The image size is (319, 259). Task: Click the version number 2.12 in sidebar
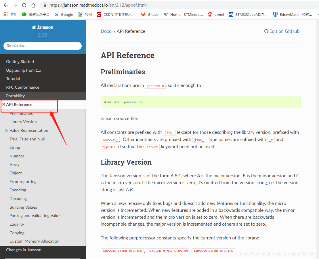[x=43, y=35]
